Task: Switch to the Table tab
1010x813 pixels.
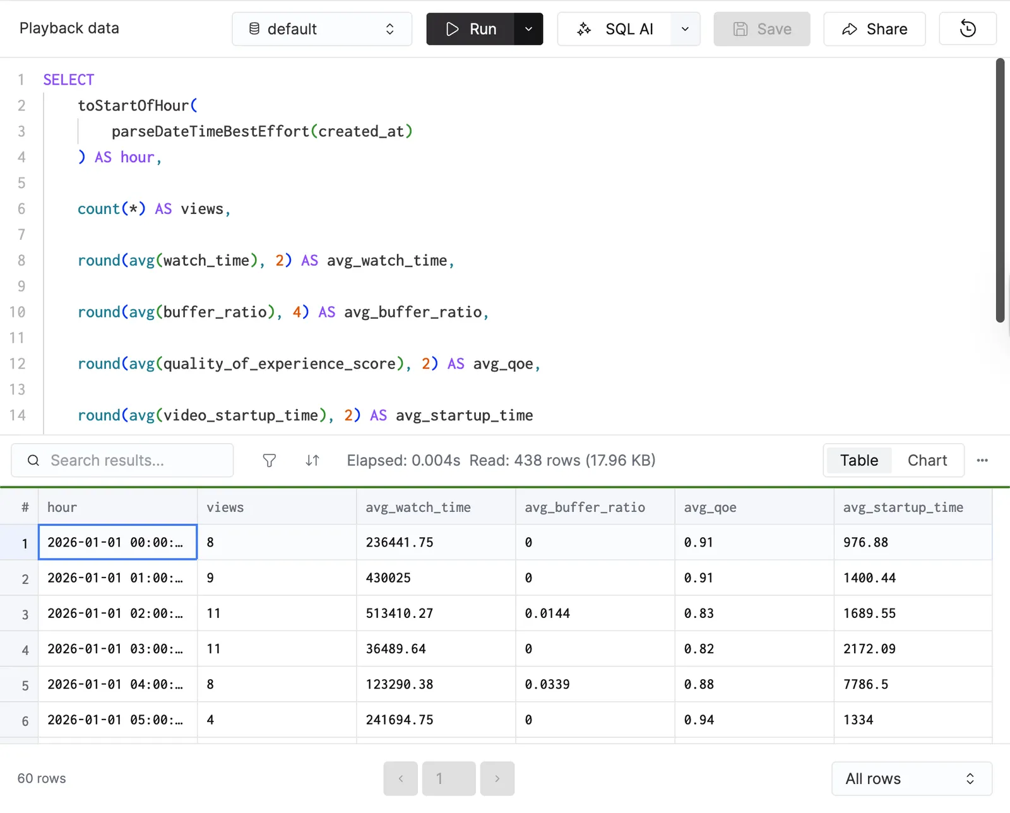Action: [x=858, y=461]
